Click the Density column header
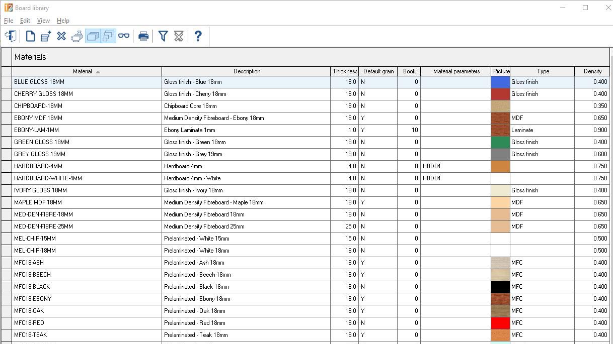 [x=592, y=71]
